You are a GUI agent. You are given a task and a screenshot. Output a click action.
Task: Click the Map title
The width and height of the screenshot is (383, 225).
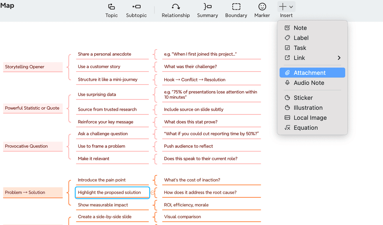coord(7,5)
